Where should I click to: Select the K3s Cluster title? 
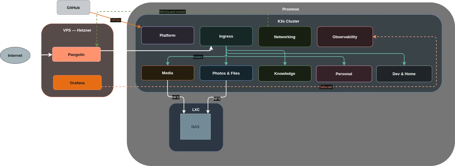point(288,21)
